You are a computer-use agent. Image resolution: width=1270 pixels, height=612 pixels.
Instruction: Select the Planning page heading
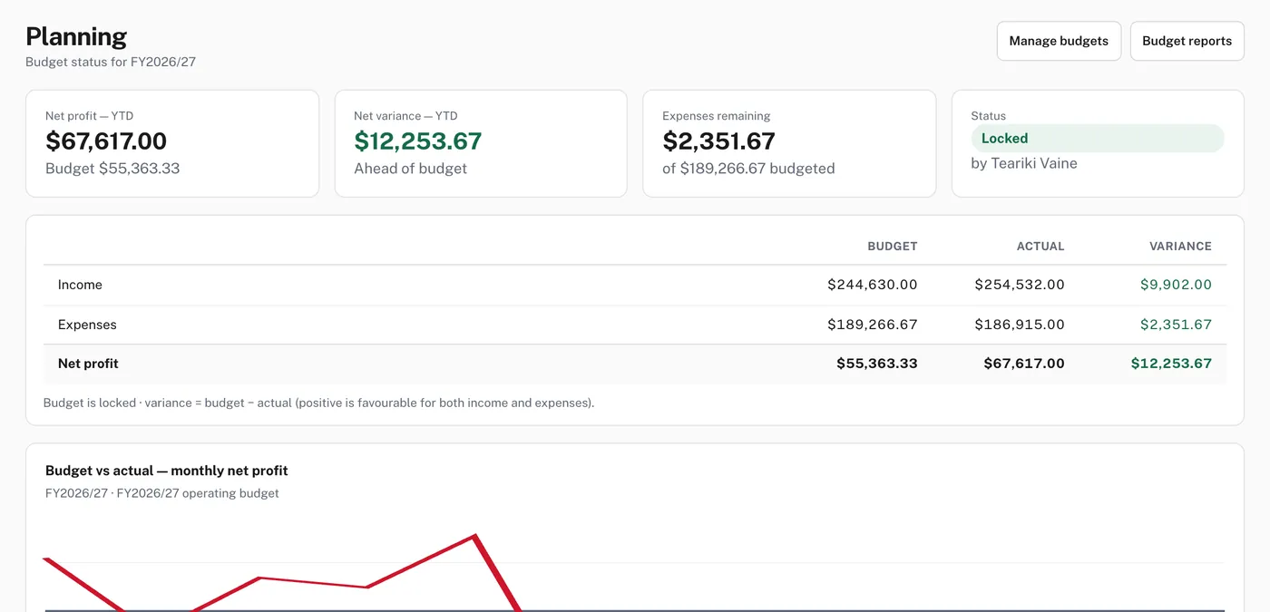pyautogui.click(x=76, y=36)
